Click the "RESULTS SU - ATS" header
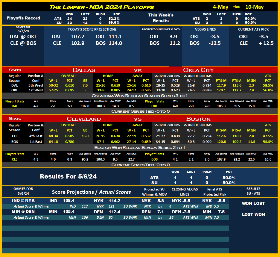The width and height of the screenshot is (280, 257). [253, 191]
